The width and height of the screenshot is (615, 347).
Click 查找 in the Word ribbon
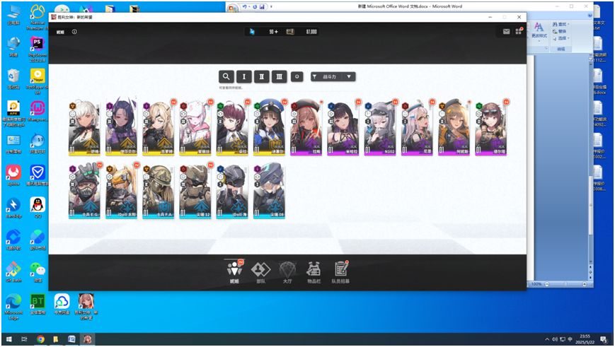(x=561, y=24)
